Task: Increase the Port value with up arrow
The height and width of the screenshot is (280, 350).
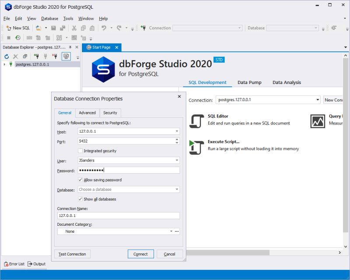Action: (177, 139)
